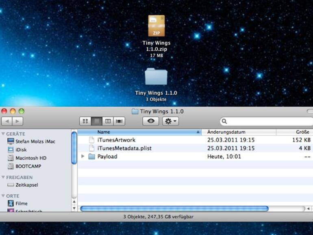Click the 4 KB size value
The height and width of the screenshot is (235, 313).
(x=304, y=148)
